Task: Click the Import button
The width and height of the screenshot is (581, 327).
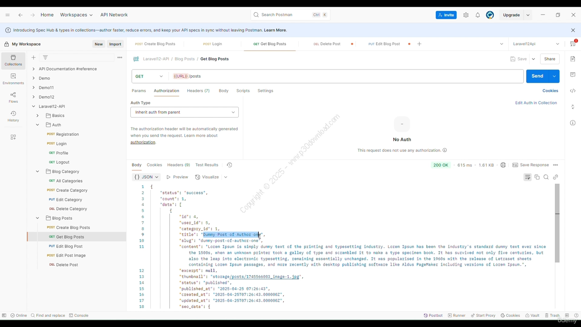Action: click(x=115, y=44)
